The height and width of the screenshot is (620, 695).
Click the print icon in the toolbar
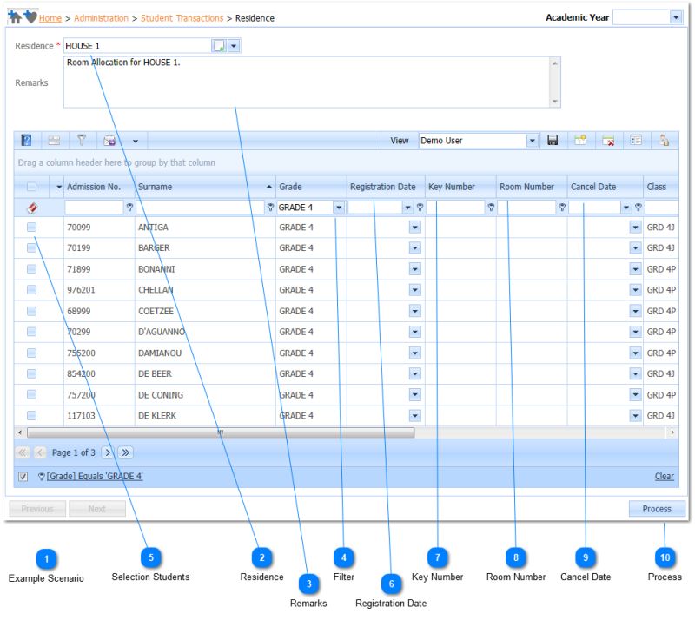click(x=54, y=138)
